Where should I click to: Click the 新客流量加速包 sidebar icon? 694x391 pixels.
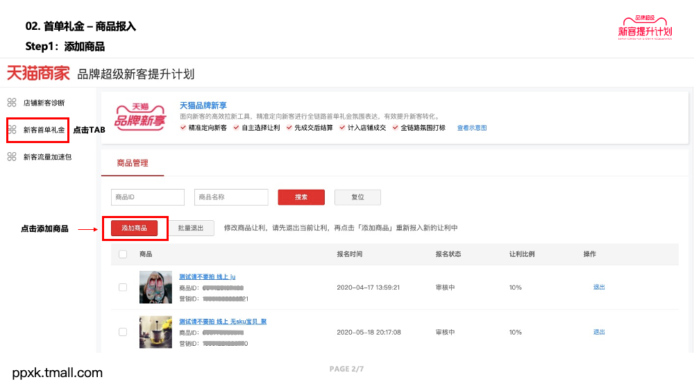12,157
